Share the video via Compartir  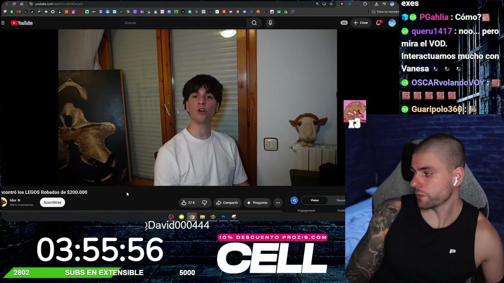tap(227, 203)
